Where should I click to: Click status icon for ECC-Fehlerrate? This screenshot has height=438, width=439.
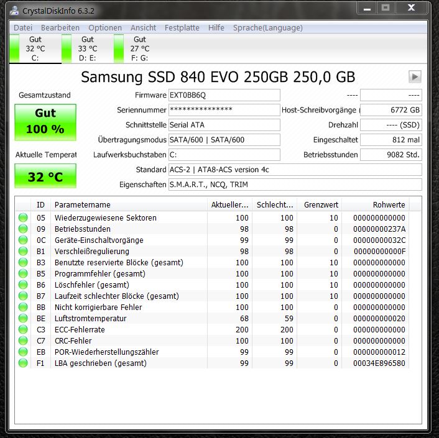click(23, 329)
